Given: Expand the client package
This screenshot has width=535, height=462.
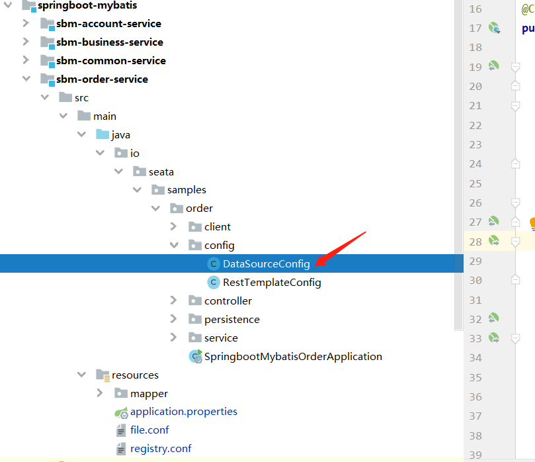Looking at the screenshot, I should point(174,226).
